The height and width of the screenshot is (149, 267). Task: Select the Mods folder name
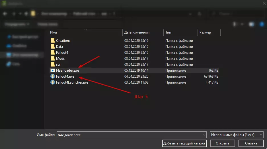tap(60, 58)
